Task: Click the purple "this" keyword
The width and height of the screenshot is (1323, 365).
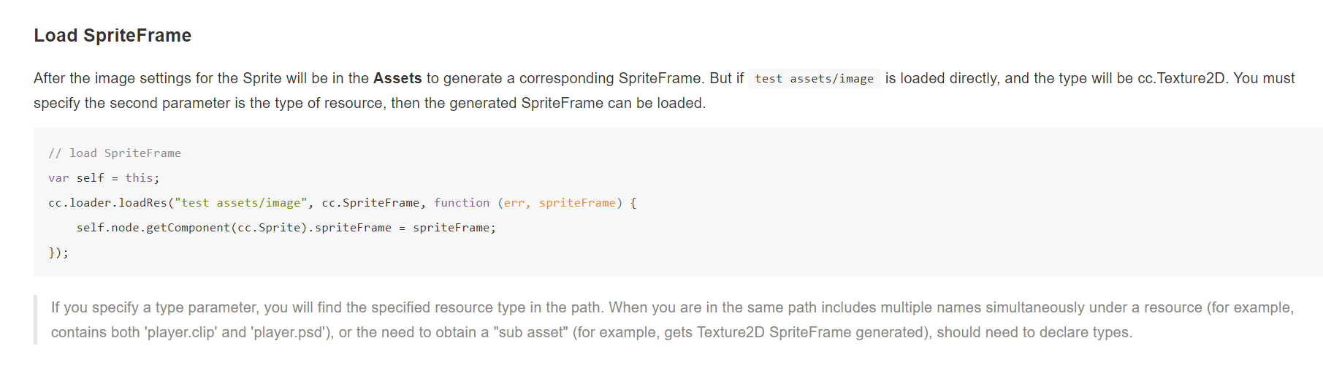Action: (x=139, y=178)
